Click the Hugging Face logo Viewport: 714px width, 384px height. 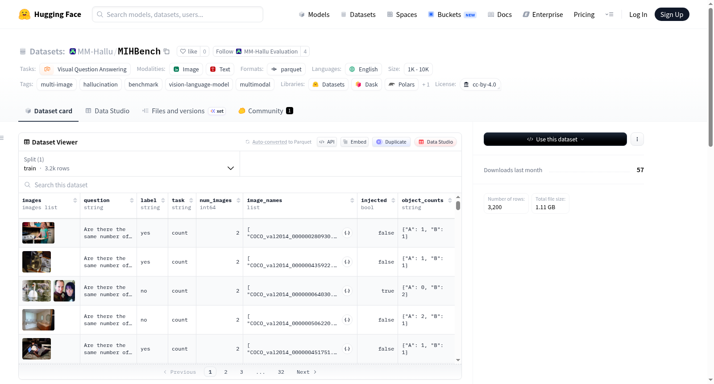50,14
